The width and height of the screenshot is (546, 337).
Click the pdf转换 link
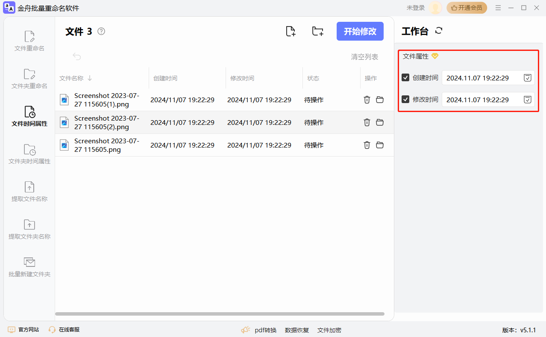pos(265,330)
